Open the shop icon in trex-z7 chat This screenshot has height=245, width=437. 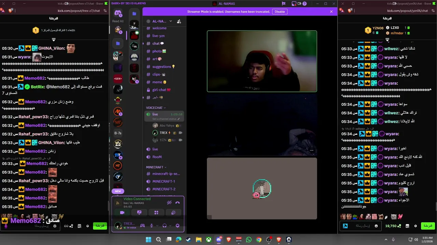[x=79, y=226]
